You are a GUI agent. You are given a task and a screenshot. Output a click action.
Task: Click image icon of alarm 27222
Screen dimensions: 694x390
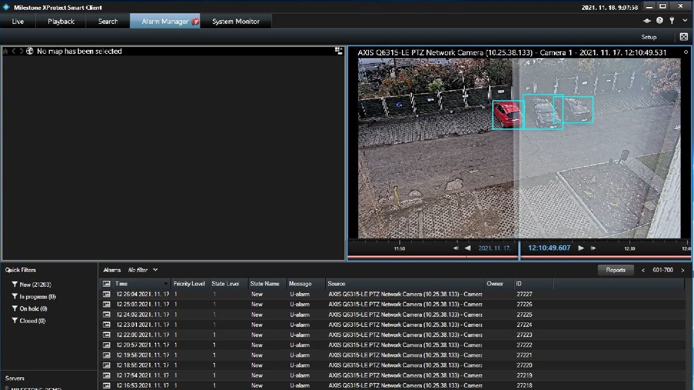click(x=106, y=345)
